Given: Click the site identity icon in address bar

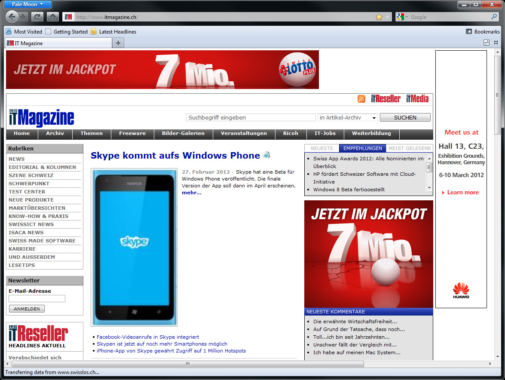Looking at the screenshot, I should [x=68, y=17].
